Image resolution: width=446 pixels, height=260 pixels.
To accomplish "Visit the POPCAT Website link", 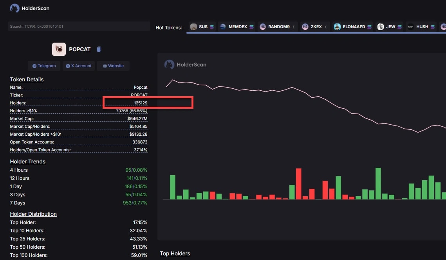I will [113, 66].
